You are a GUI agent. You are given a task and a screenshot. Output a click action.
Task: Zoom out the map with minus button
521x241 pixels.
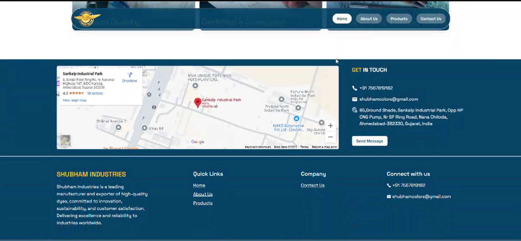click(330, 137)
